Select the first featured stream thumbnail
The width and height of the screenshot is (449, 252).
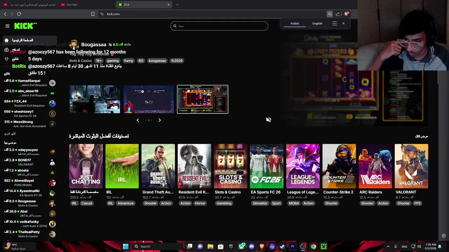click(x=95, y=99)
